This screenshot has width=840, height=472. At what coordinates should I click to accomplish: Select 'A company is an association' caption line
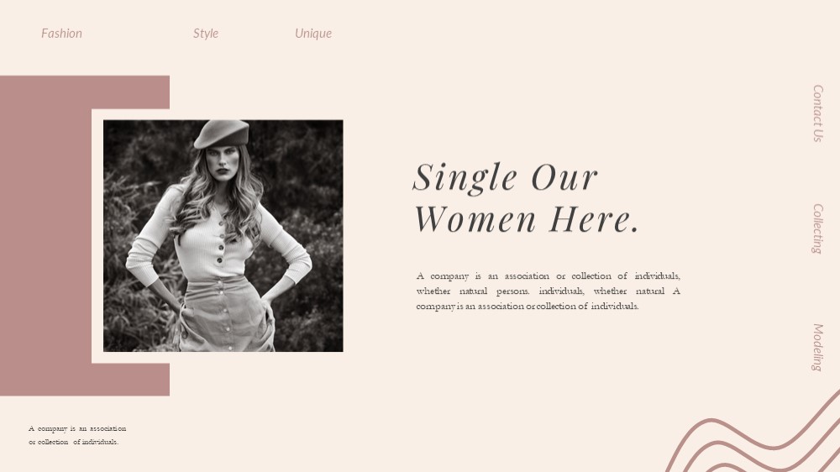click(77, 428)
